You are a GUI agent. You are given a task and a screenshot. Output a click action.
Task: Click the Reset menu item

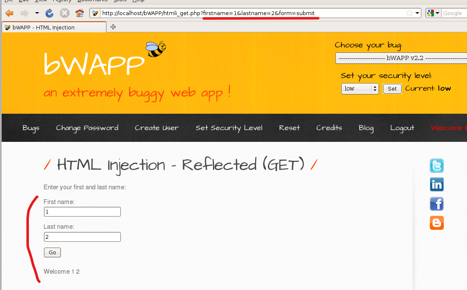[x=289, y=128]
